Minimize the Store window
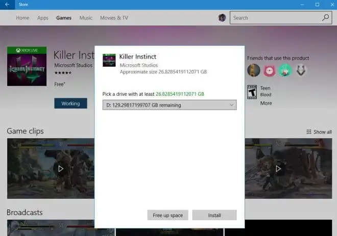The height and width of the screenshot is (236, 337). pos(302,5)
